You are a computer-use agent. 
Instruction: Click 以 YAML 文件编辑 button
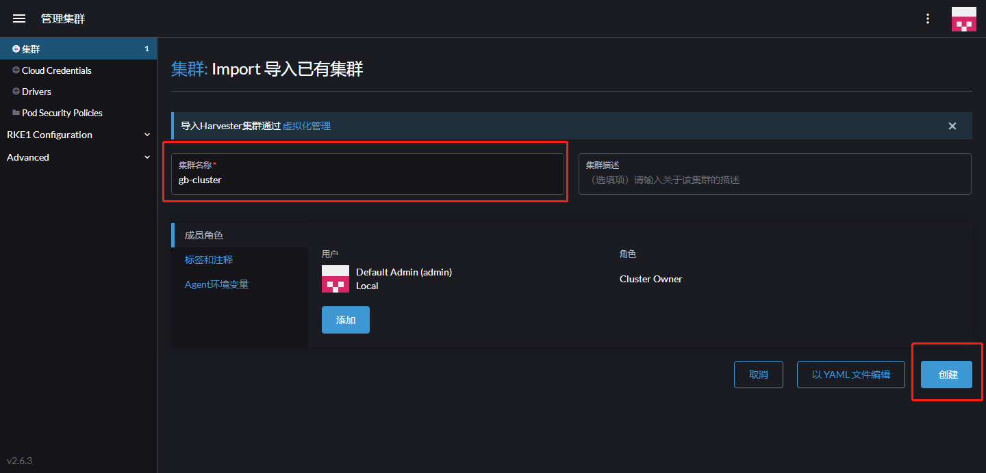[851, 375]
